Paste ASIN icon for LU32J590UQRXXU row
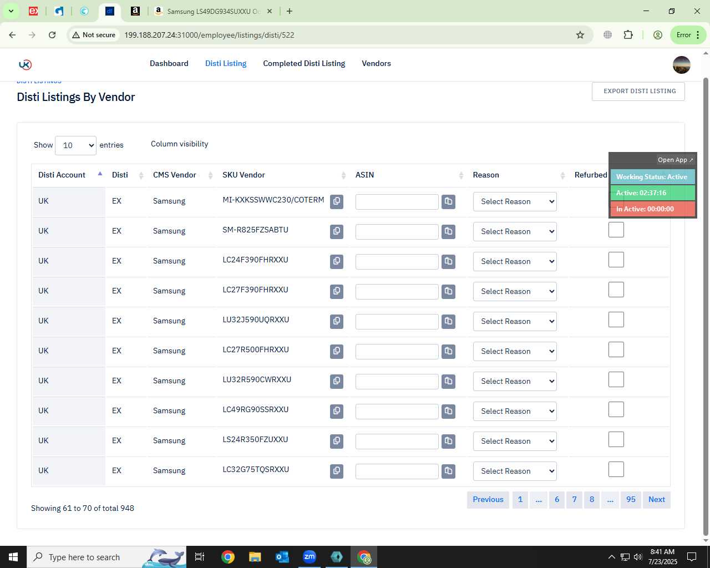Viewport: 710px width, 568px height. pyautogui.click(x=449, y=321)
